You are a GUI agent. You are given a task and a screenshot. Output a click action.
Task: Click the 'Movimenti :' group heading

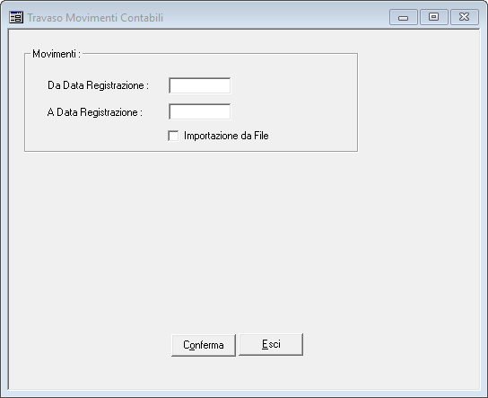coord(57,54)
